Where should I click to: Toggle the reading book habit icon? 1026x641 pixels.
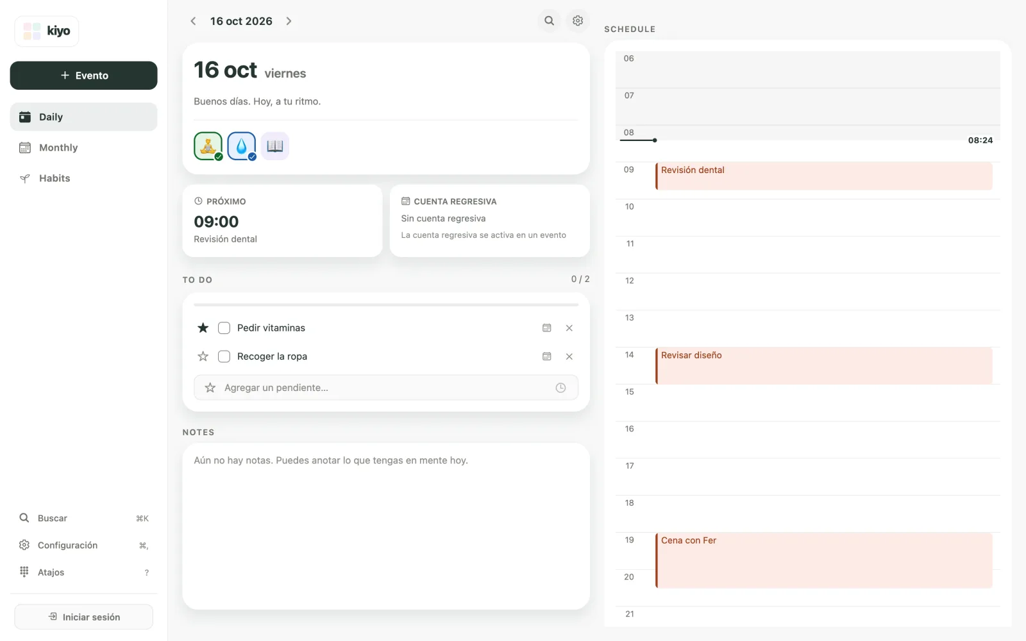275,146
